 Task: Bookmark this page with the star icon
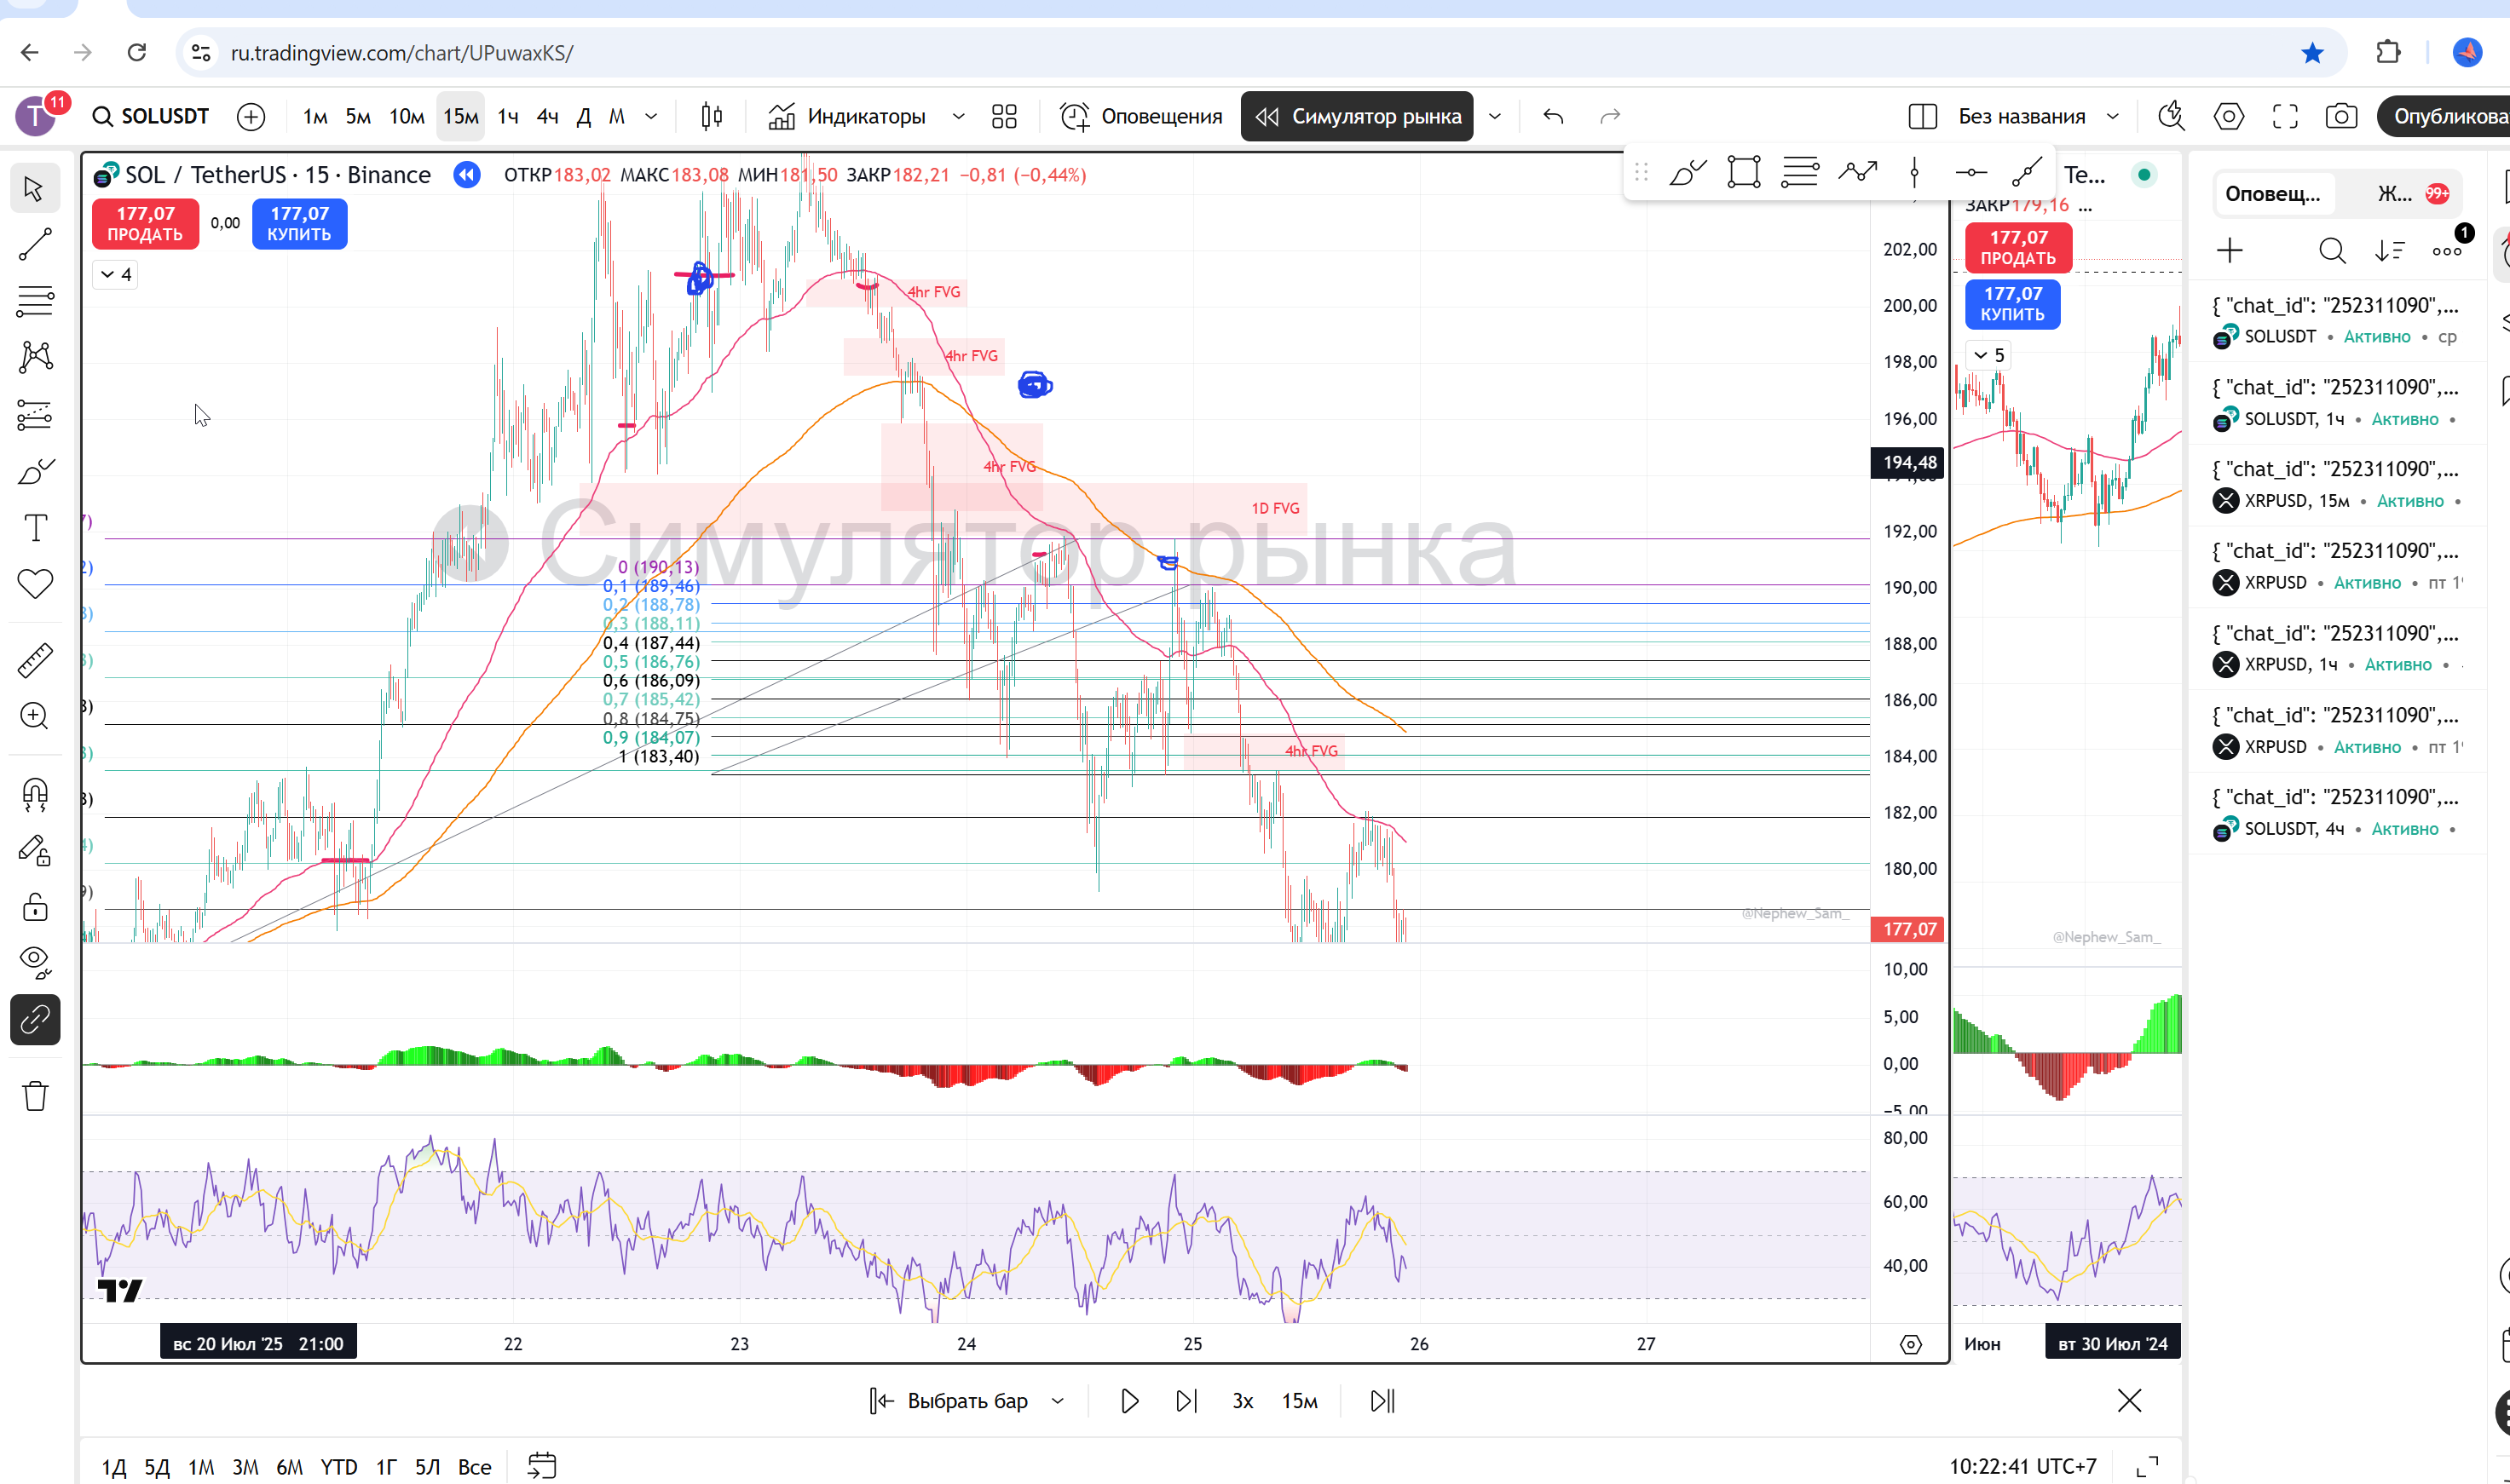point(2312,53)
